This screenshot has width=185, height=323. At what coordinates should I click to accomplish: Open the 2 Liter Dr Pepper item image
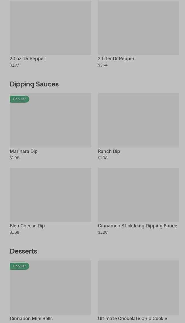pyautogui.click(x=138, y=28)
